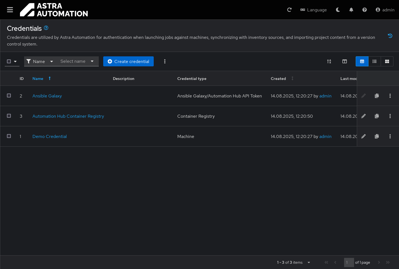This screenshot has height=269, width=399.
Task: Open the items per page dropdown
Action: point(309,262)
